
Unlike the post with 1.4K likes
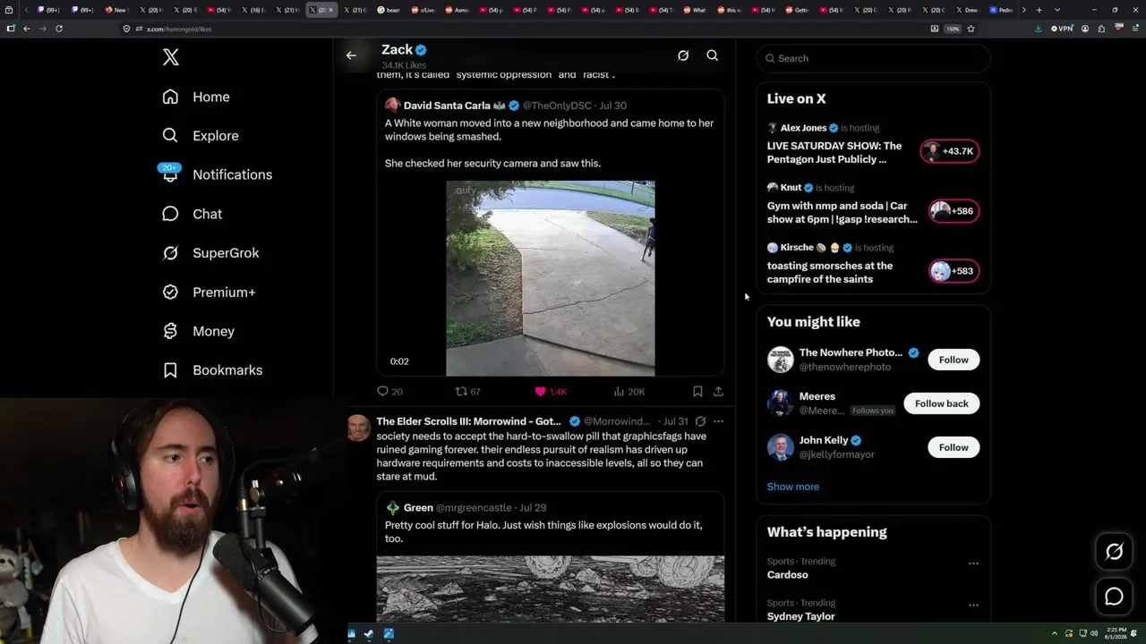pos(551,391)
